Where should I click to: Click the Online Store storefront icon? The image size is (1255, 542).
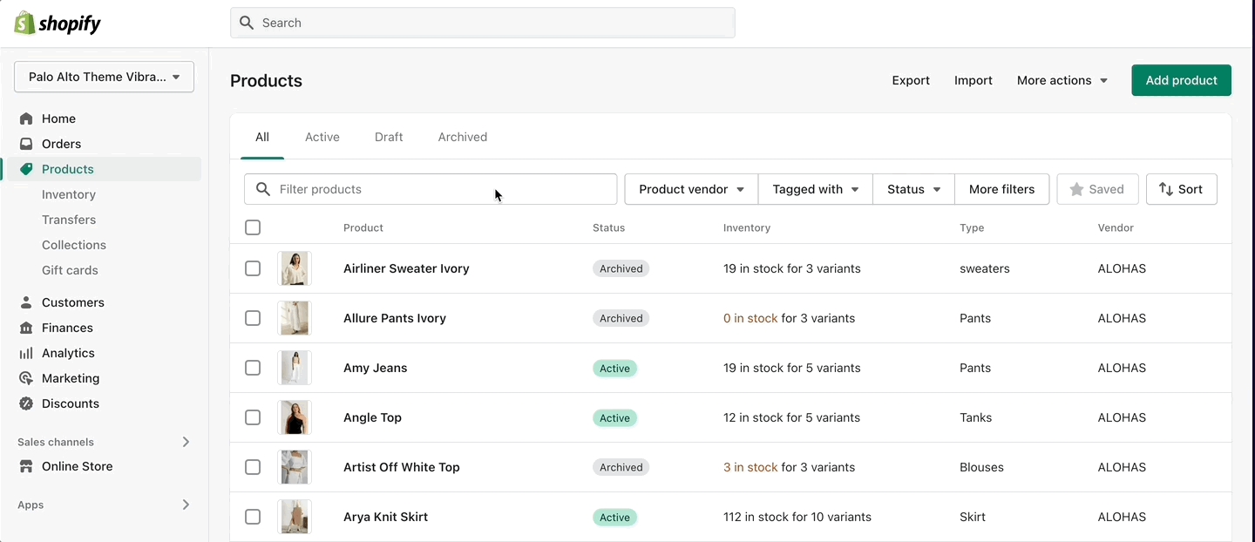pos(26,466)
